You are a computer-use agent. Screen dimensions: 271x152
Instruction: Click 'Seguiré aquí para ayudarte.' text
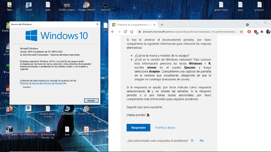[144, 107]
